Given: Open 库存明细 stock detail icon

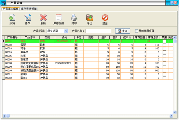Looking at the screenshot, I should click(x=59, y=18).
